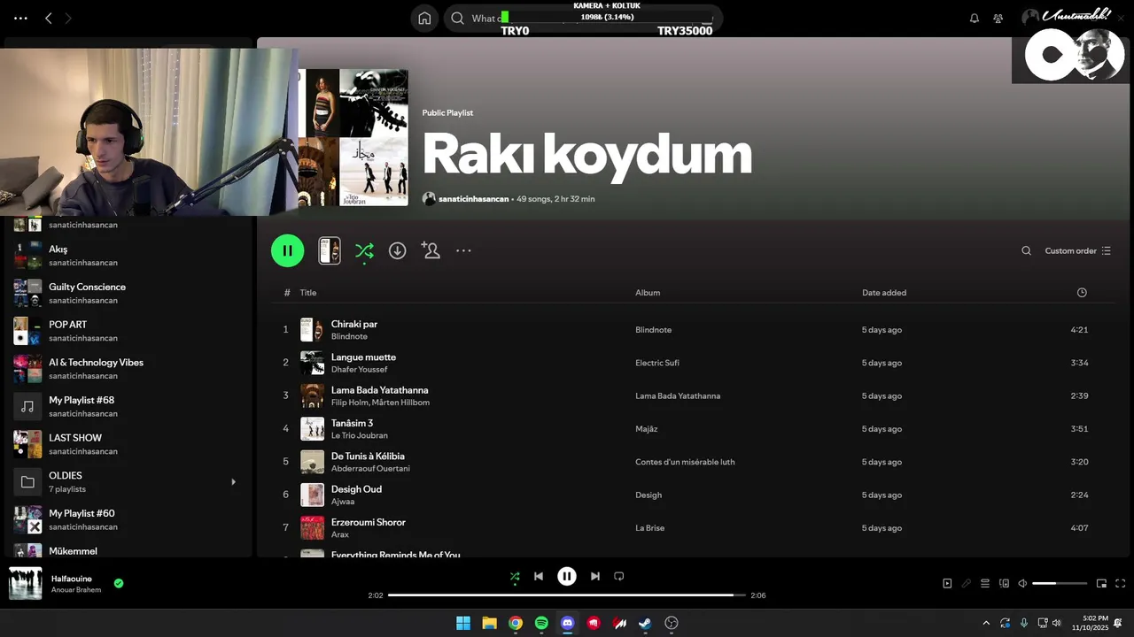This screenshot has height=637, width=1134.
Task: Go to the Spotify Home page
Action: (424, 18)
